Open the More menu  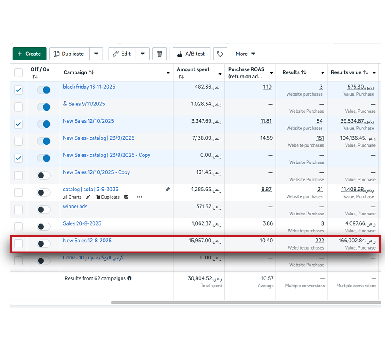245,54
